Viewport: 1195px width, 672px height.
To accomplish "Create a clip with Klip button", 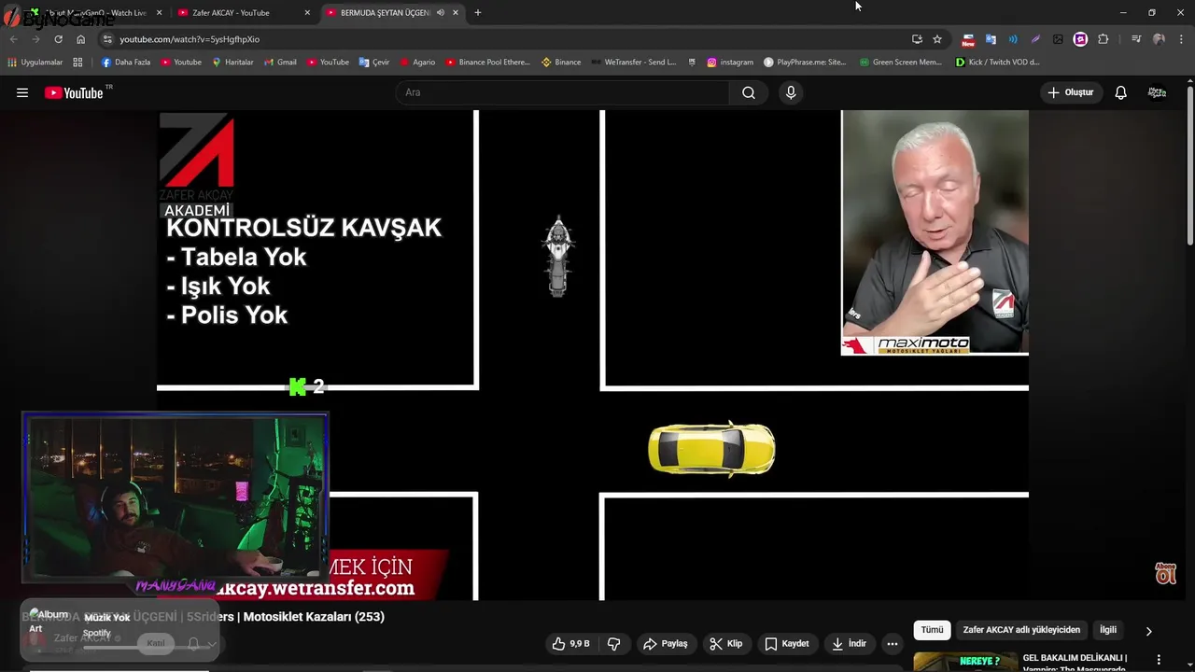I will coord(725,644).
